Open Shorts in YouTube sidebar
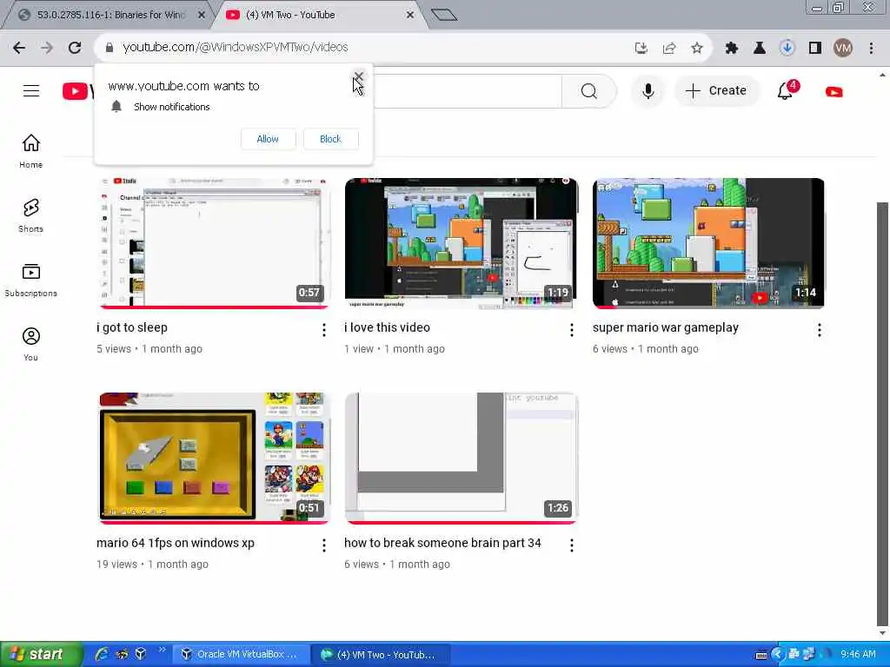 click(31, 215)
